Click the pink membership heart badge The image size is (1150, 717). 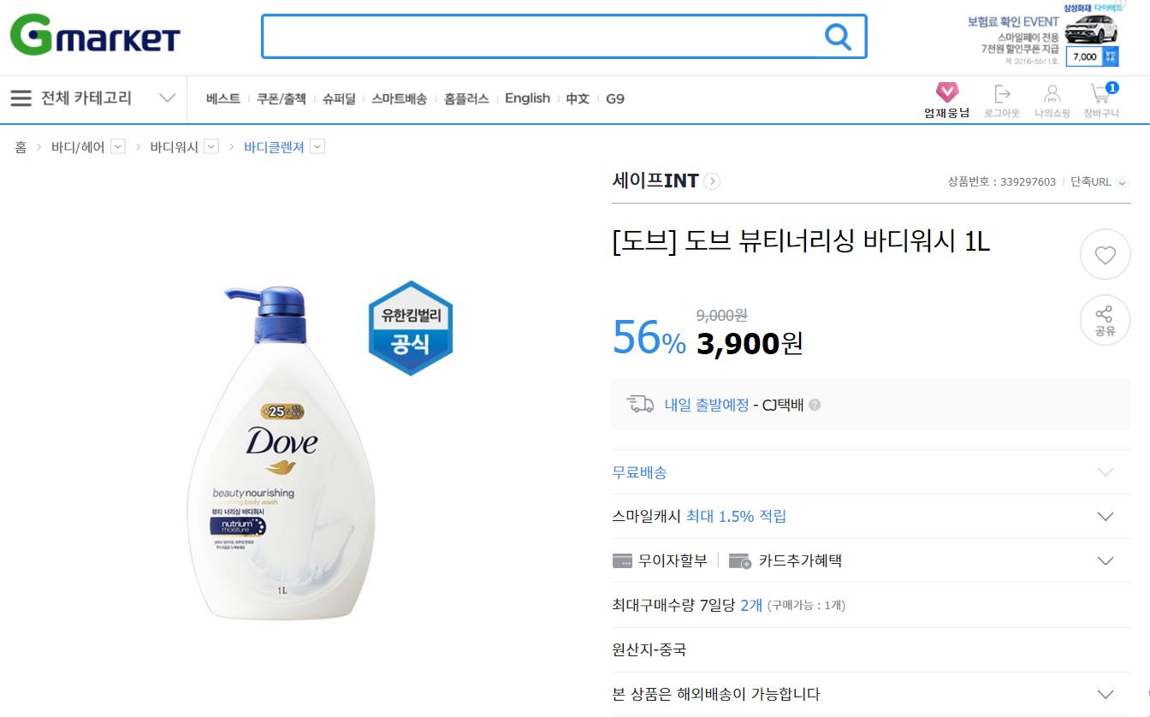pos(947,92)
